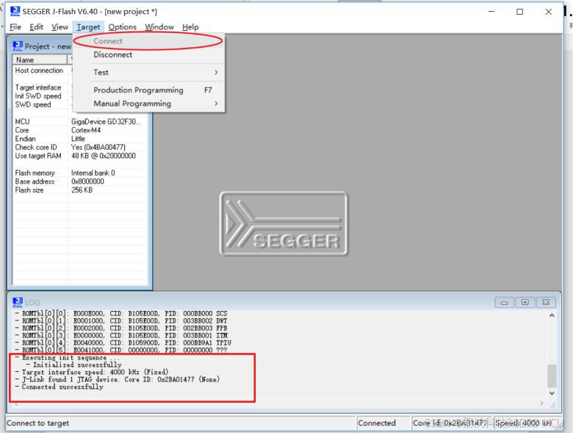Open the Options menu
The image size is (573, 433).
[x=122, y=27]
